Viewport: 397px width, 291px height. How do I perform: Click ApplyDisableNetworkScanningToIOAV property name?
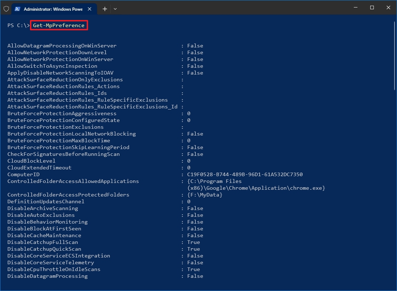pos(60,73)
